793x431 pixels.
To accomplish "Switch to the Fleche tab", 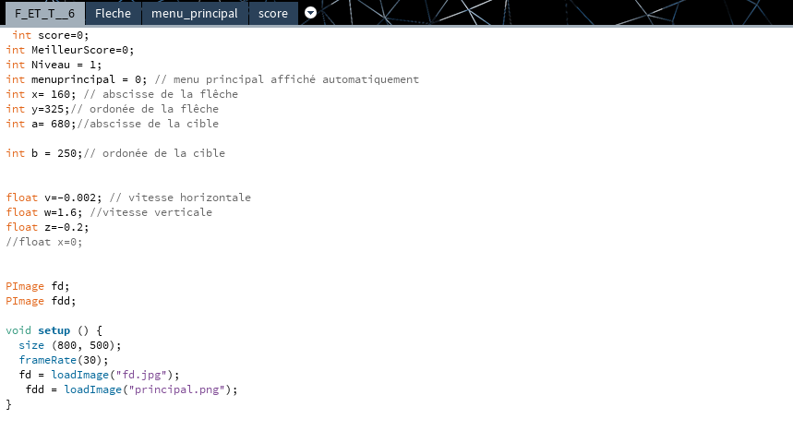I will (x=113, y=14).
